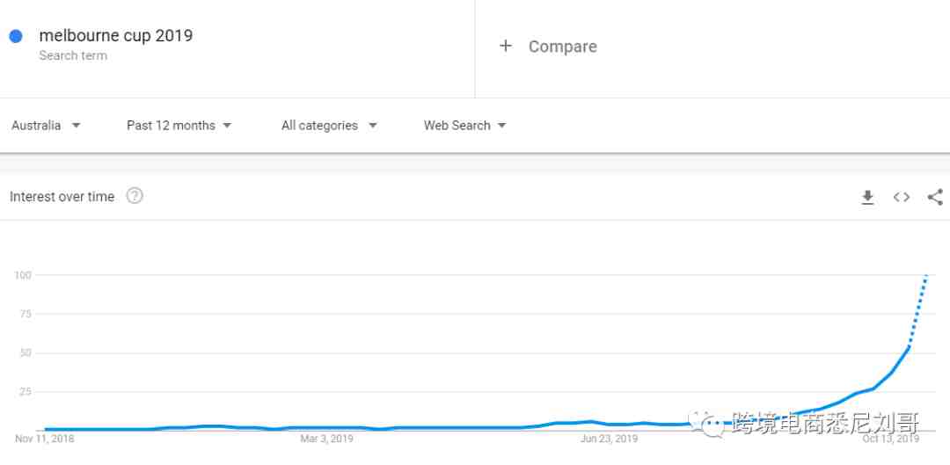Select the Nov 11, 2018 axis label
The height and width of the screenshot is (465, 950).
tap(44, 439)
